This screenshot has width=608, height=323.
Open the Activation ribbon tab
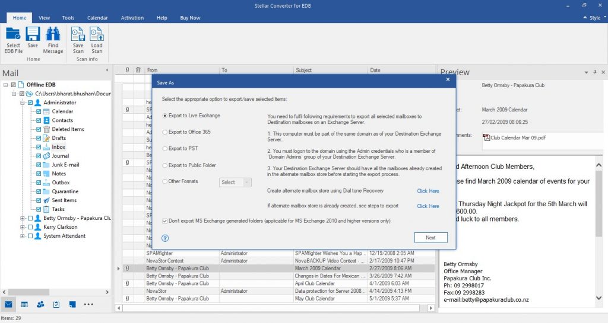pyautogui.click(x=132, y=18)
